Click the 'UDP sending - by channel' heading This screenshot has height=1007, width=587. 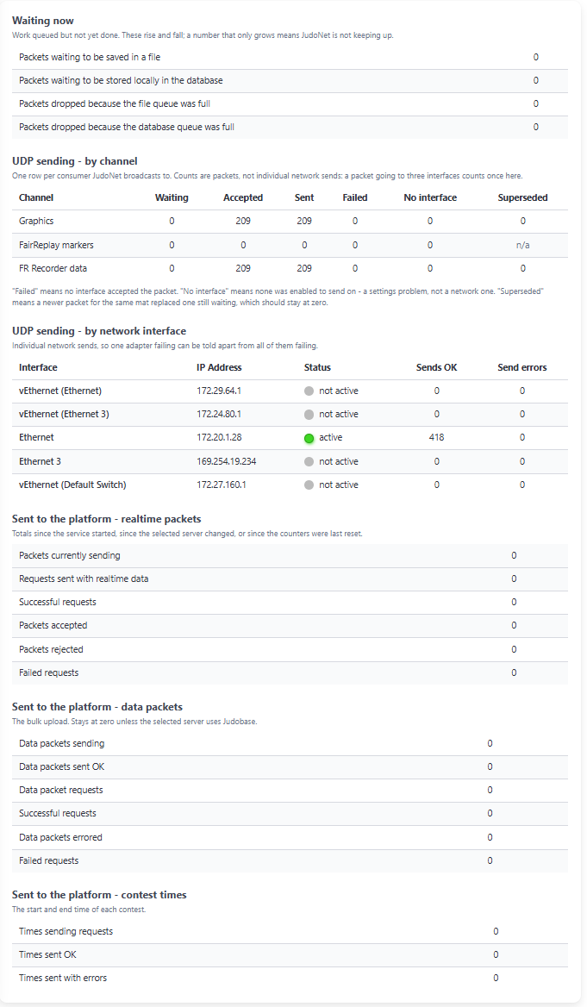tap(74, 161)
